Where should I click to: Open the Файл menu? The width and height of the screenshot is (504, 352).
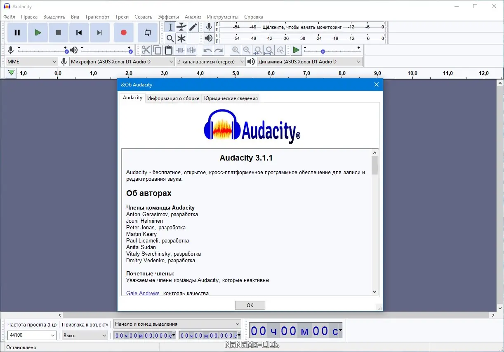pyautogui.click(x=9, y=17)
